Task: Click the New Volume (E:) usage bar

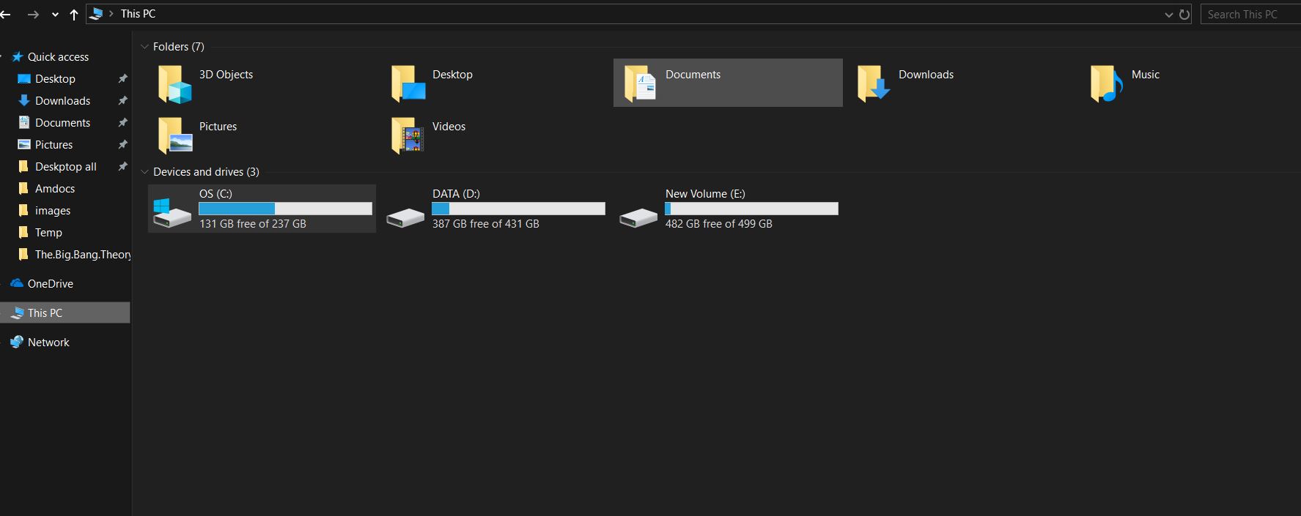Action: [751, 209]
